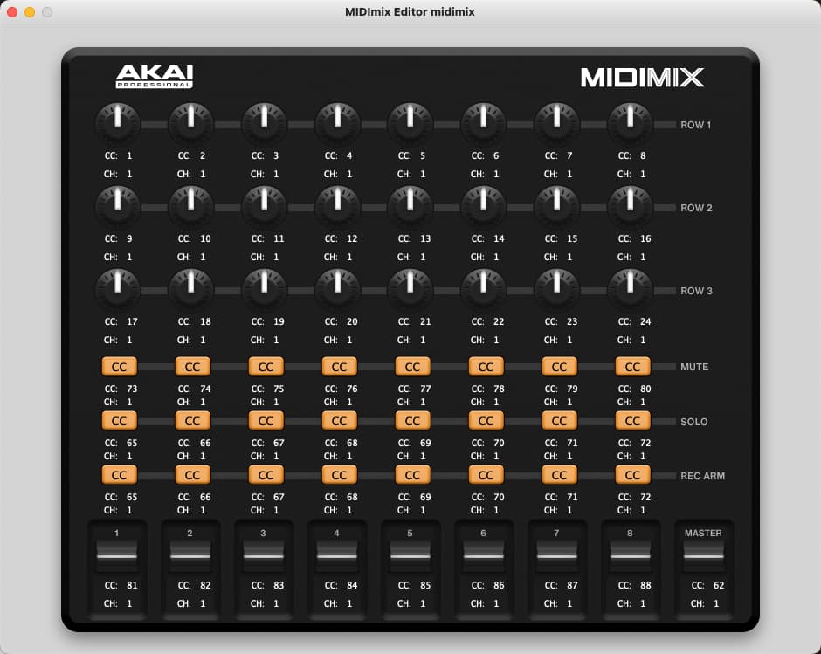Screen dimensions: 821x654
Task: Select the Row 1 knob assigned CC 4
Action: tap(338, 124)
